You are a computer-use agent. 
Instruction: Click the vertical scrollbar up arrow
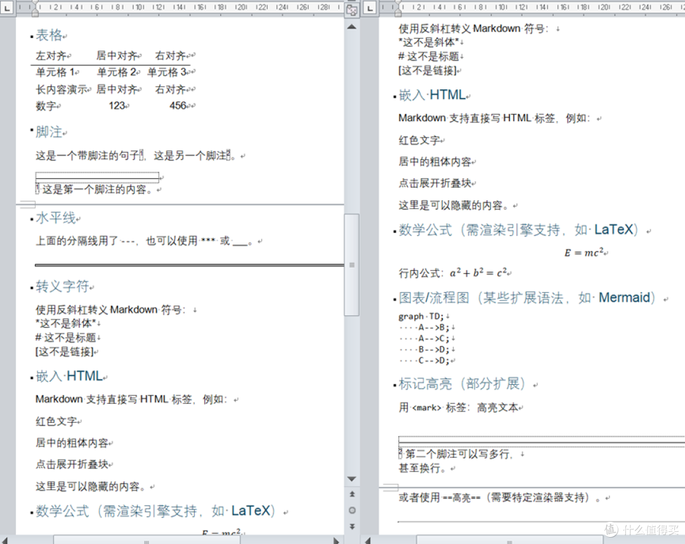[x=351, y=27]
